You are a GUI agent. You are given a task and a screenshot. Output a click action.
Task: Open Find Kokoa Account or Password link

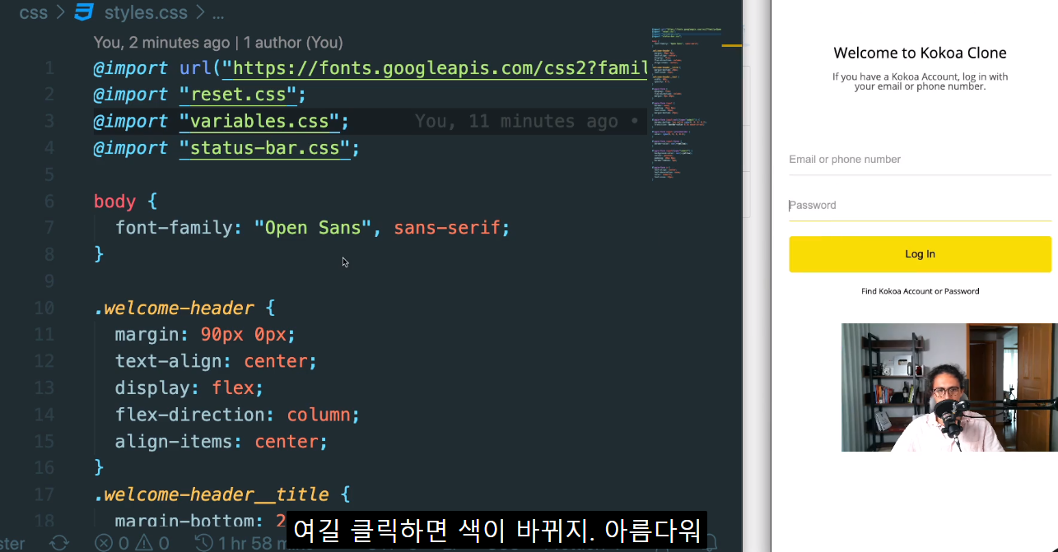920,291
